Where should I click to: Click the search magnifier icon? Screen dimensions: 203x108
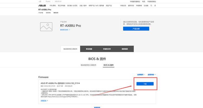[151, 6]
